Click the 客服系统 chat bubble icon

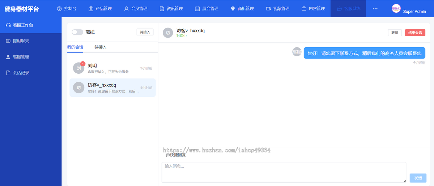(339, 9)
